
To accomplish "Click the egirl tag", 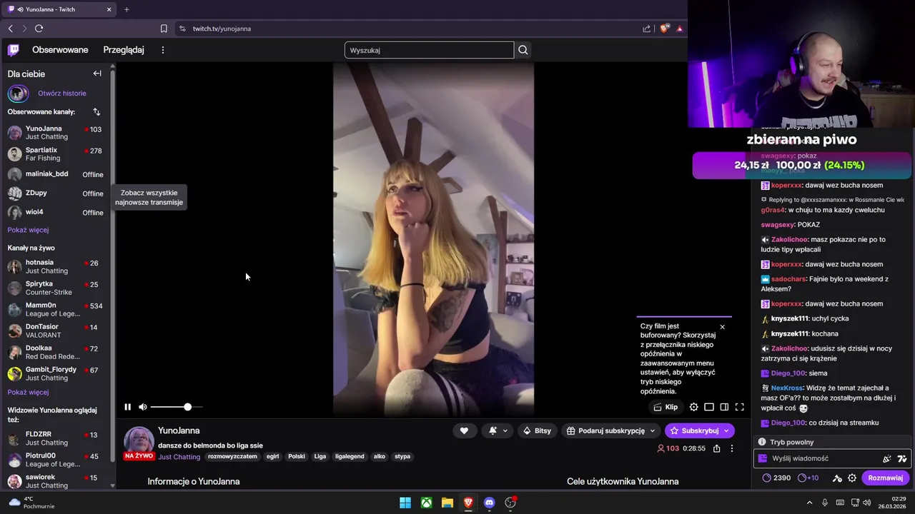I will (272, 457).
